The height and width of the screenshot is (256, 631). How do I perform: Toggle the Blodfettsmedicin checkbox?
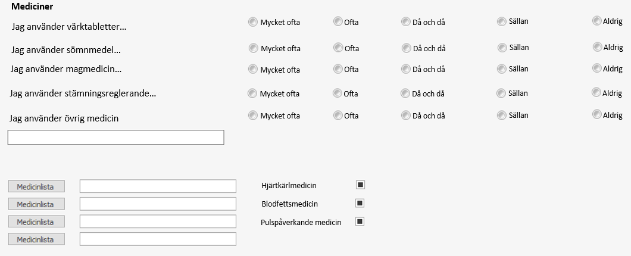[360, 203]
